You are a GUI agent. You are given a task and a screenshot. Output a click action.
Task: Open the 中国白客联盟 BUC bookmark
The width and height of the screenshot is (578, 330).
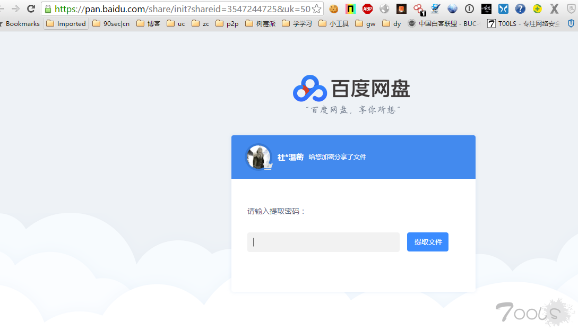443,23
